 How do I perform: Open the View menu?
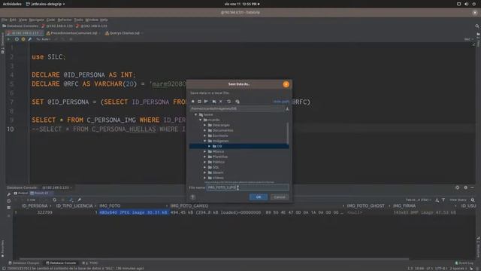pos(23,20)
